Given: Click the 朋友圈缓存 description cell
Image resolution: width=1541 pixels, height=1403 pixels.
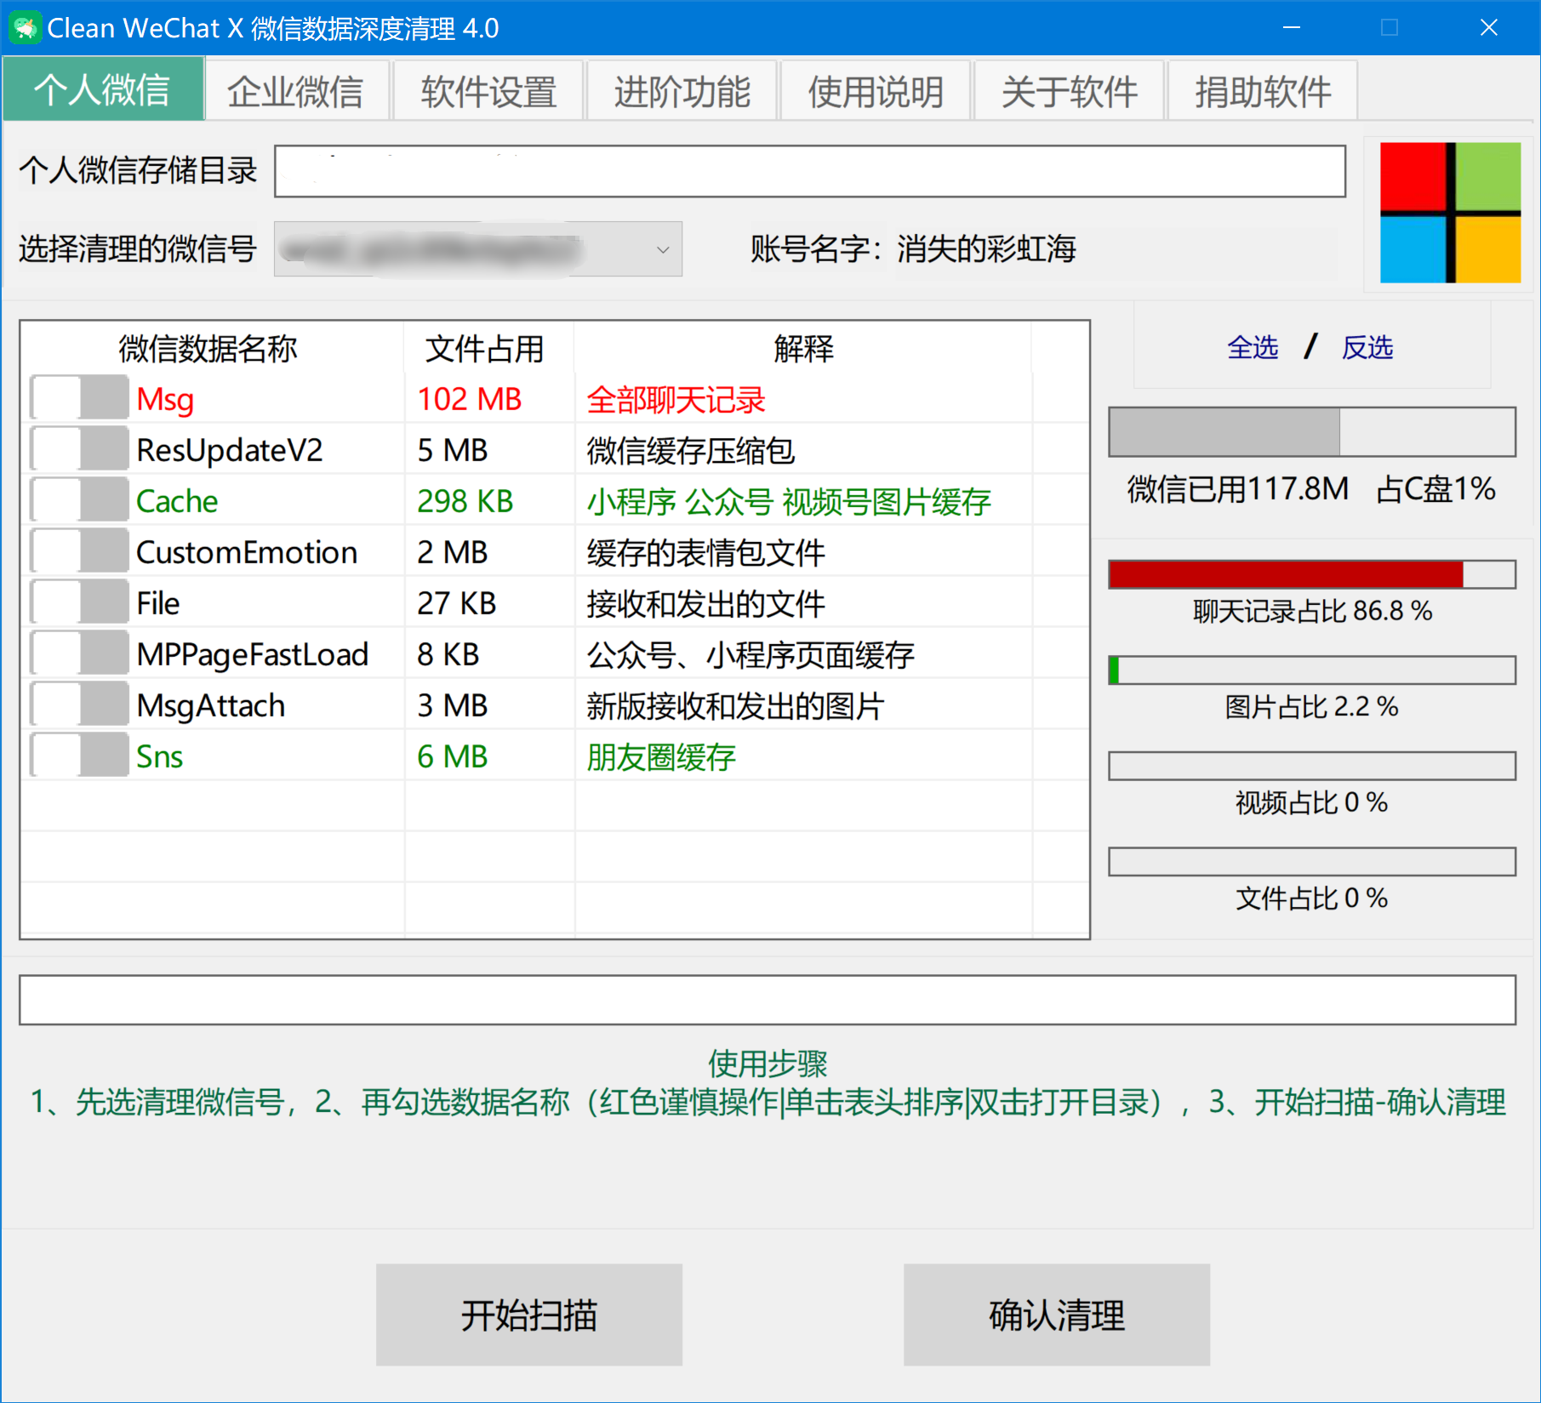Looking at the screenshot, I should pyautogui.click(x=661, y=756).
